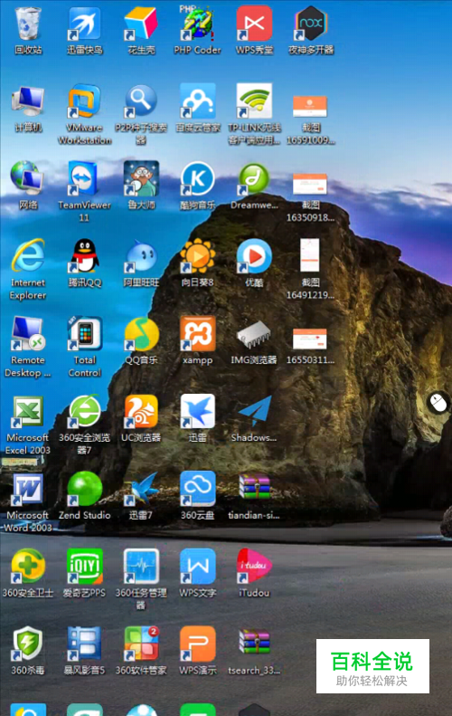The width and height of the screenshot is (452, 716).
Task: Open the 花生壳 shortcut
Action: [x=141, y=24]
